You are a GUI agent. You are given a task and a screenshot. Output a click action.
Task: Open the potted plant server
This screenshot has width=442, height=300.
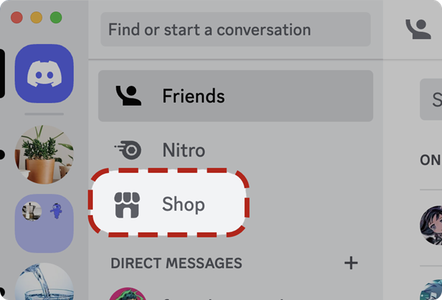click(x=44, y=155)
